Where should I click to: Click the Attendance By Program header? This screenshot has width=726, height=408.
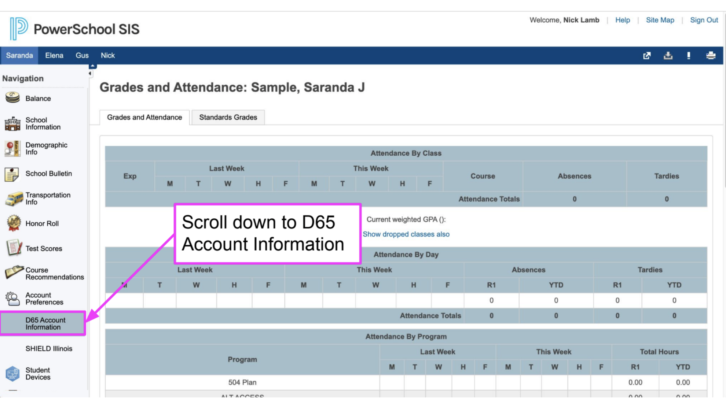point(406,337)
